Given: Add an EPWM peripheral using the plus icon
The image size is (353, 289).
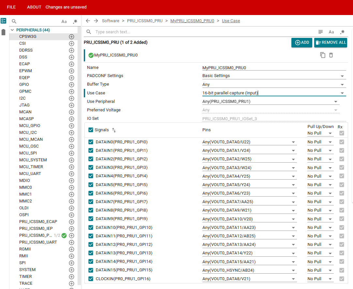Looking at the screenshot, I should 72,71.
